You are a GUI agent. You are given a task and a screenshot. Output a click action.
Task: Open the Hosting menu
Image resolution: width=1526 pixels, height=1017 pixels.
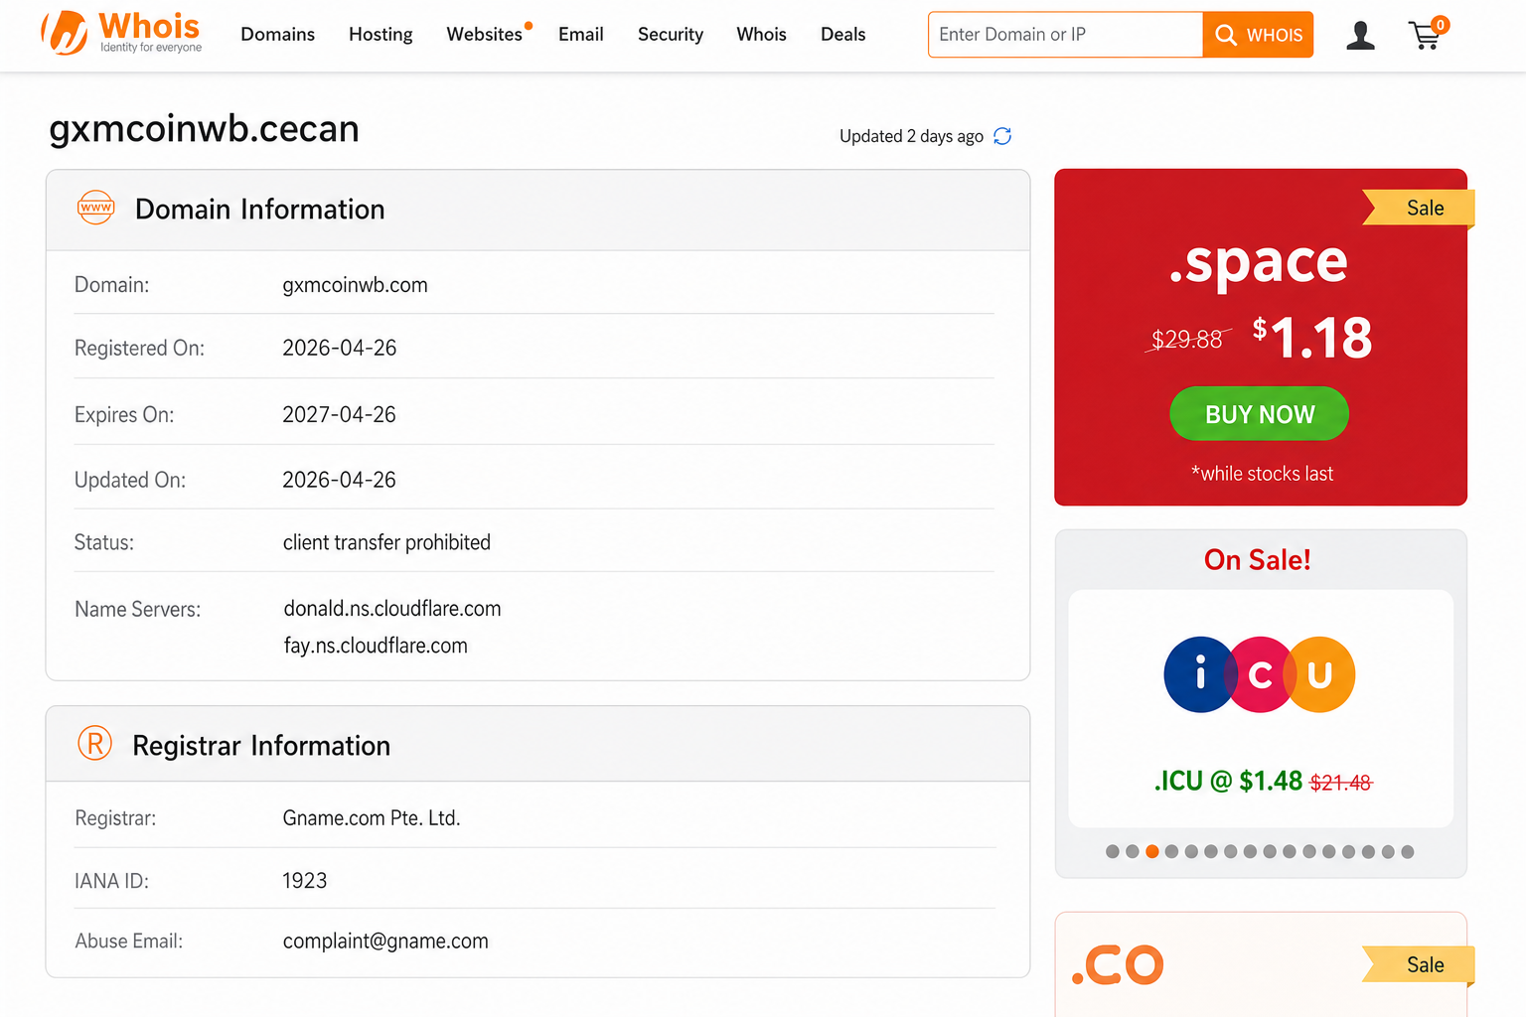pos(381,35)
